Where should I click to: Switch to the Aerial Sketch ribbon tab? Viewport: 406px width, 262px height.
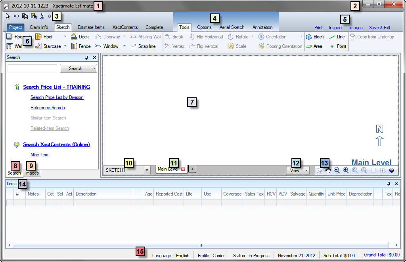[x=232, y=27]
